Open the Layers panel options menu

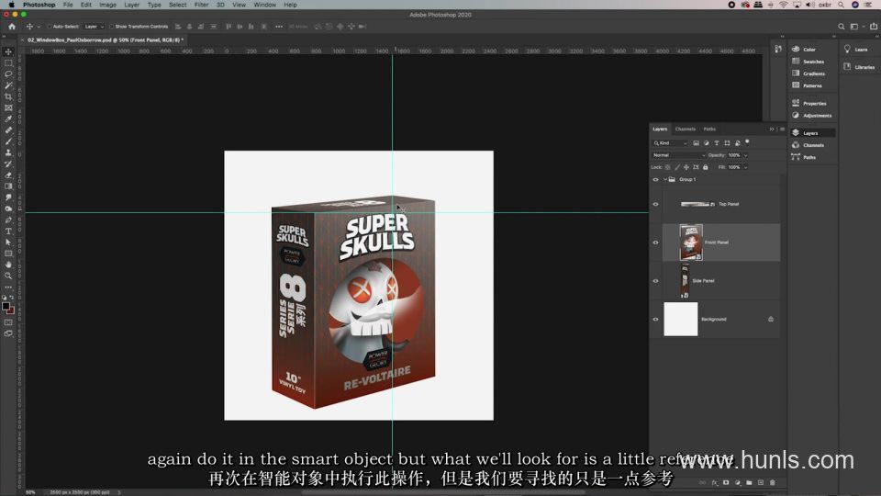(x=782, y=130)
